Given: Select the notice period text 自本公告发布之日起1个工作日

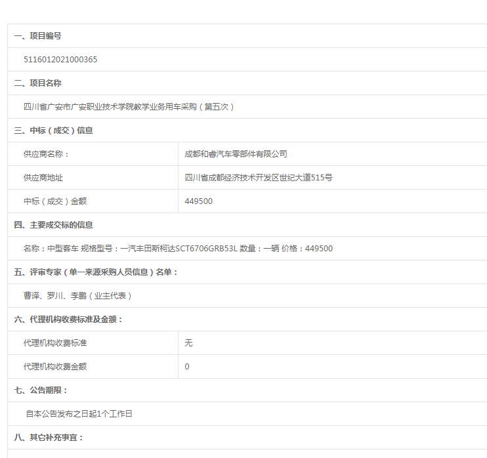Looking at the screenshot, I should 79,414.
